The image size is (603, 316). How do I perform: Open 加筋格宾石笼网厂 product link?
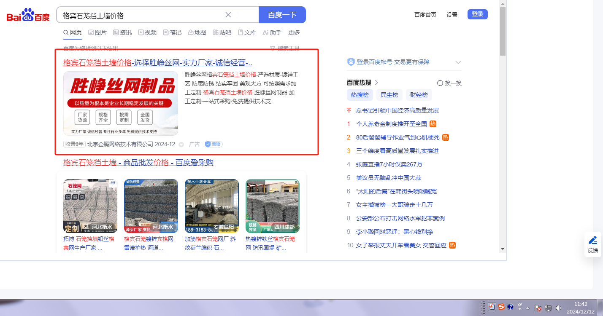click(210, 244)
